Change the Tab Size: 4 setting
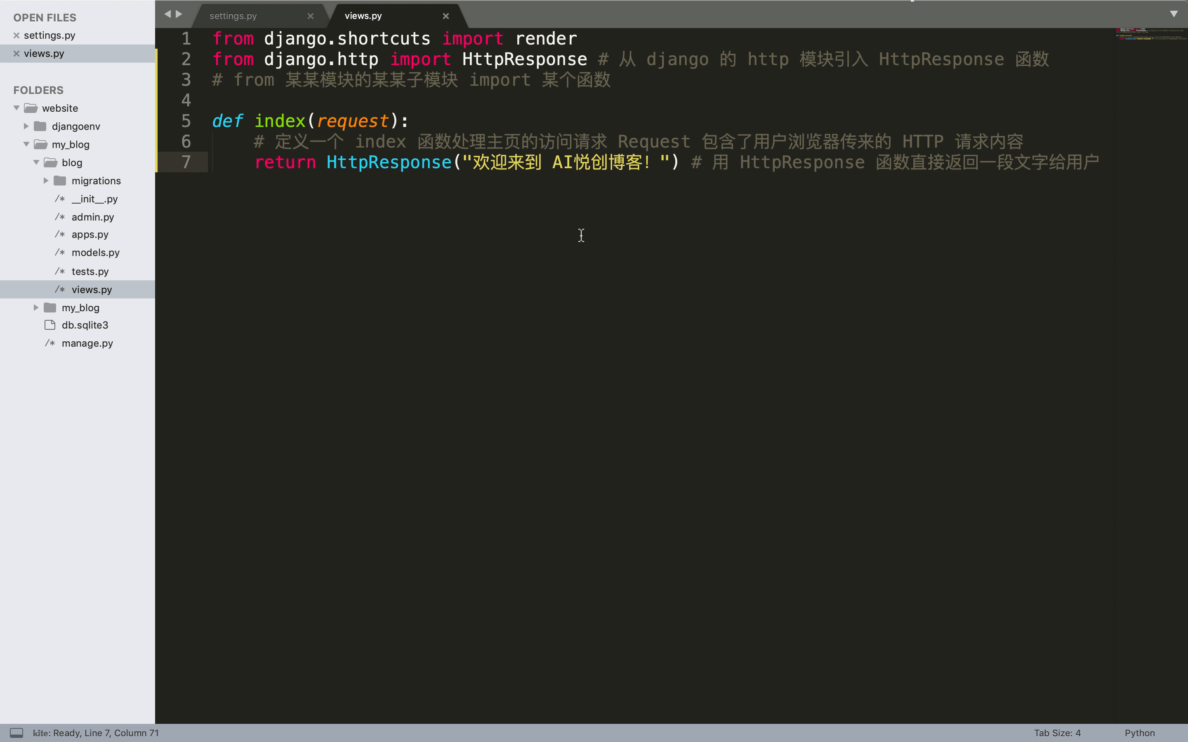 pyautogui.click(x=1057, y=733)
